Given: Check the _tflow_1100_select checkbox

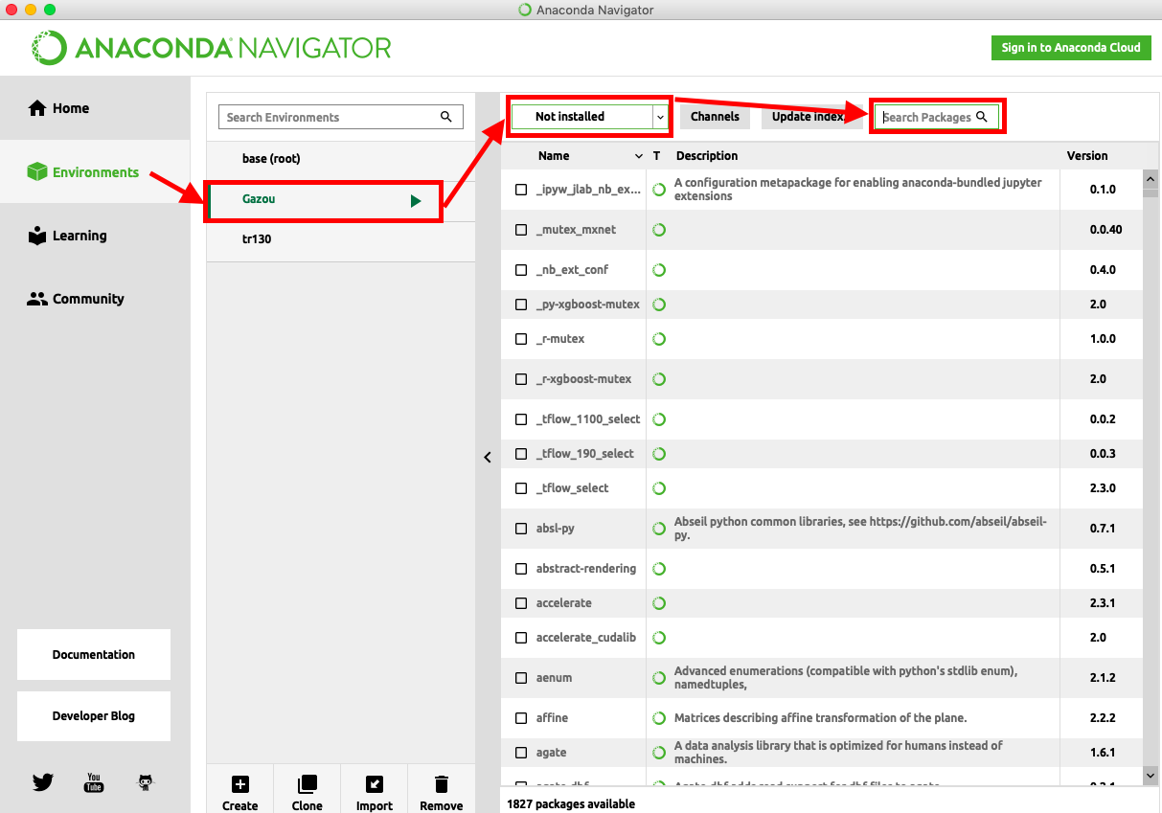Looking at the screenshot, I should tap(521, 419).
